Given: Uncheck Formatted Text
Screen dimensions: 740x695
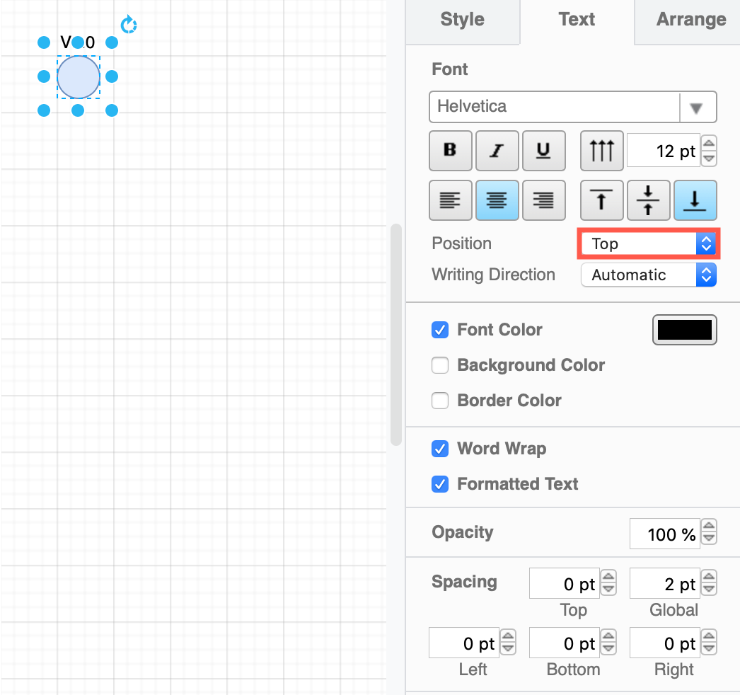Looking at the screenshot, I should pyautogui.click(x=440, y=484).
